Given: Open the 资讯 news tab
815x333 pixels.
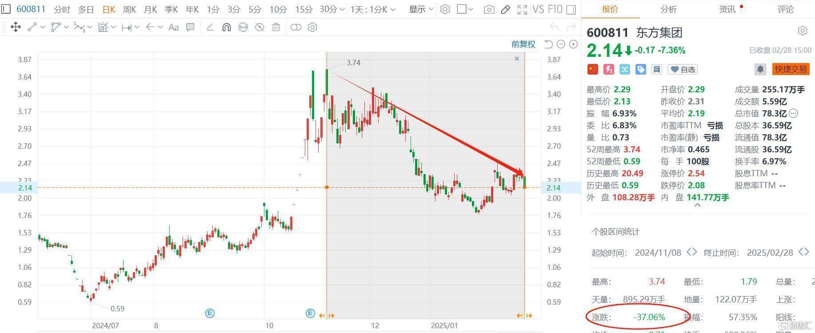Looking at the screenshot, I should click(727, 9).
